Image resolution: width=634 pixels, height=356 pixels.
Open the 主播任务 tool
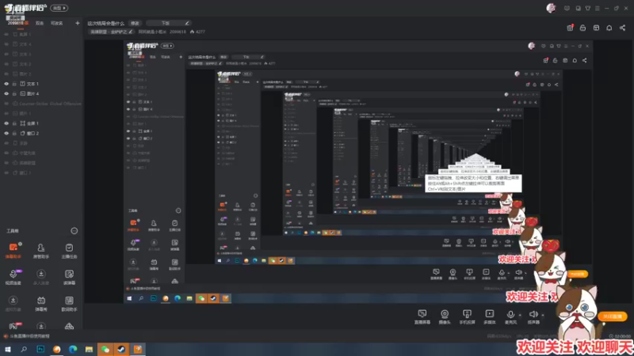click(69, 250)
